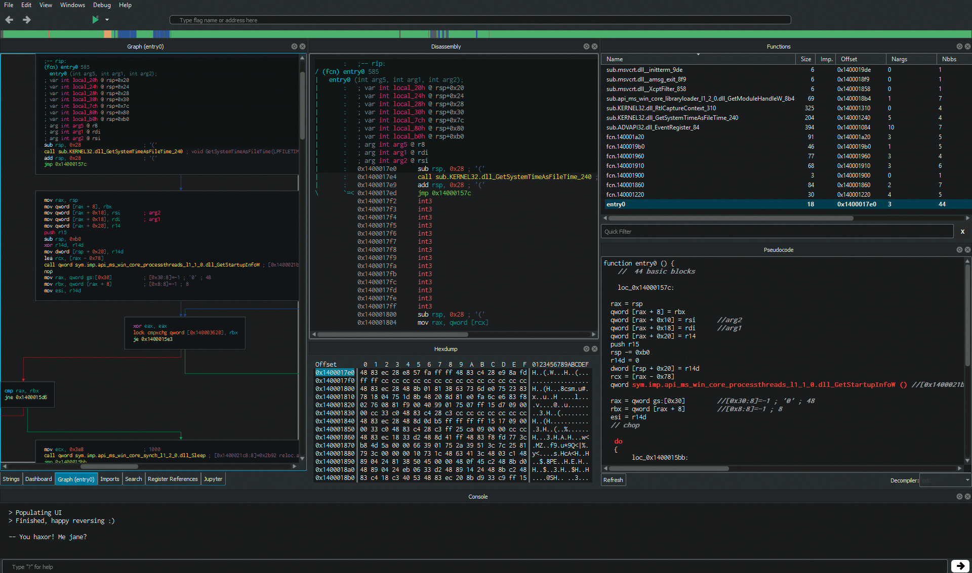Open the debug start options dropdown arrow
Image resolution: width=972 pixels, height=573 pixels.
(x=107, y=20)
